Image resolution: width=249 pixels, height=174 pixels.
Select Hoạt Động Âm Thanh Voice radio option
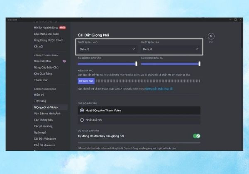[x=139, y=111]
